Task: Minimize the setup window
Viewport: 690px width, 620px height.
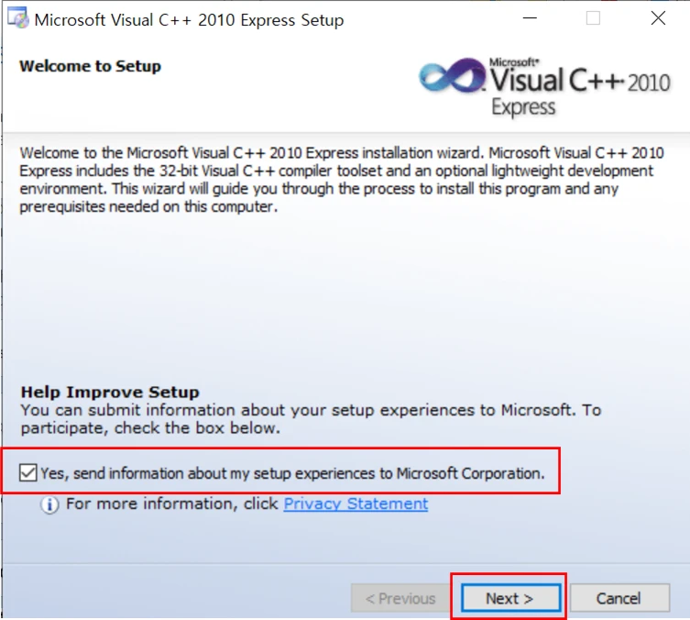Action: coord(529,18)
